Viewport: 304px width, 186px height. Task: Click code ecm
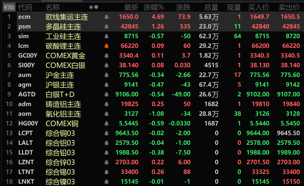24,17
